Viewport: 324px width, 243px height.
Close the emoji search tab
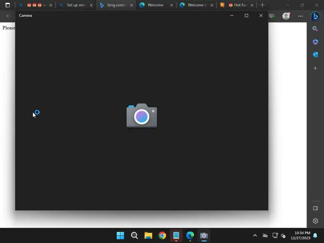pos(51,5)
